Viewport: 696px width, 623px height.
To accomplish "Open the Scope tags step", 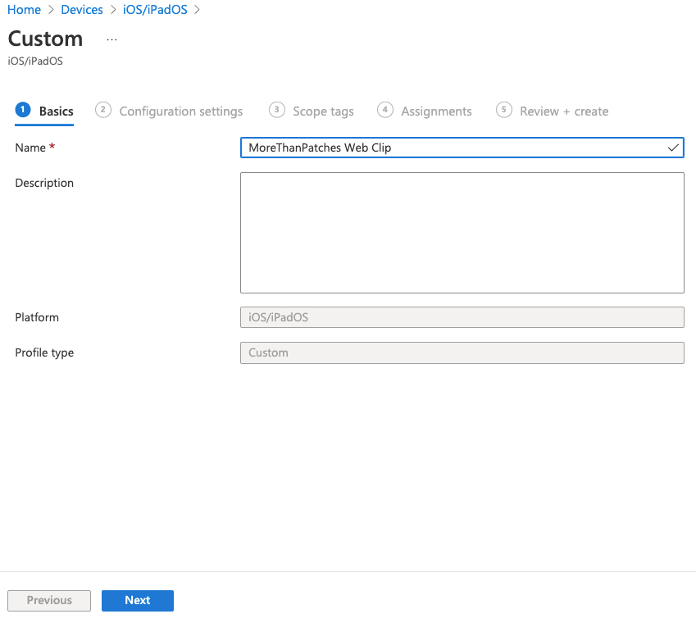I will point(323,111).
